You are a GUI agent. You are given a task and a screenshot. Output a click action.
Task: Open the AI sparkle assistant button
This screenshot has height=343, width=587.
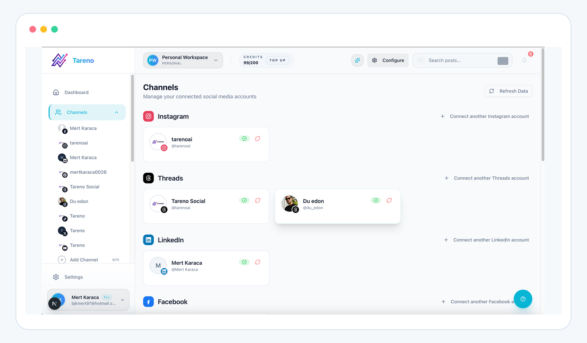coord(357,60)
